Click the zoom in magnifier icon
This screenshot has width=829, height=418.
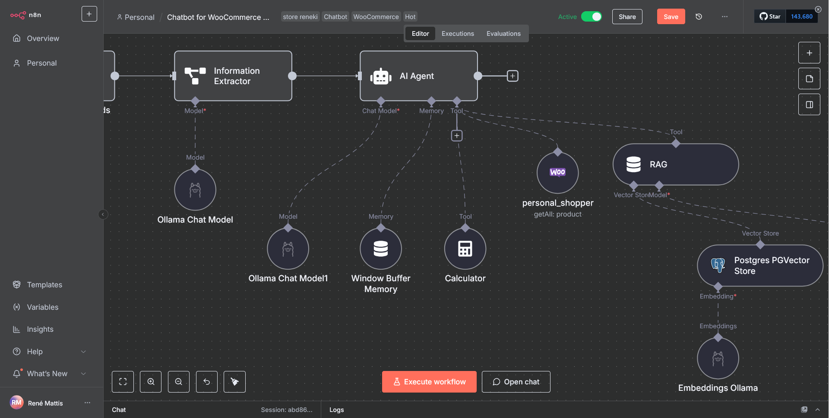click(151, 382)
